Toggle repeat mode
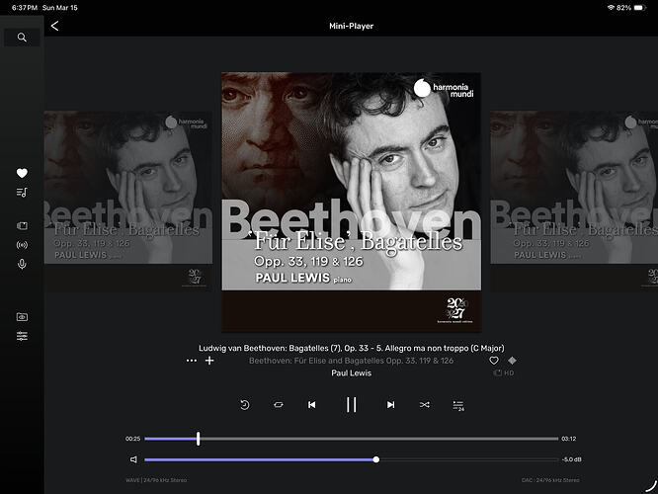 coord(279,405)
